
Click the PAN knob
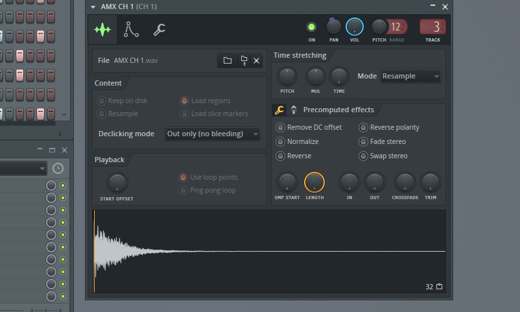point(334,27)
